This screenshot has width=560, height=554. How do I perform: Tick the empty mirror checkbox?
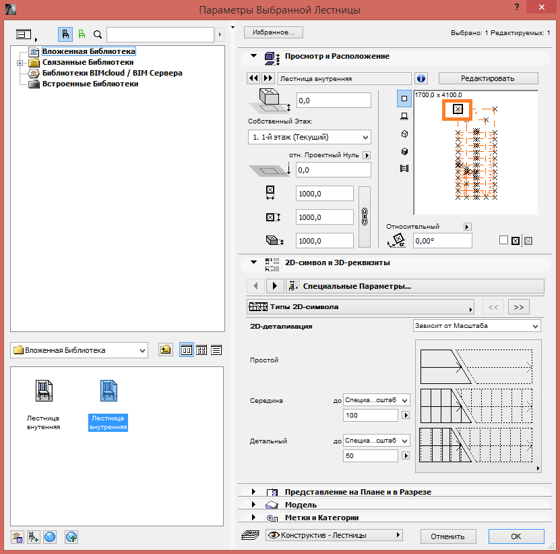[503, 240]
